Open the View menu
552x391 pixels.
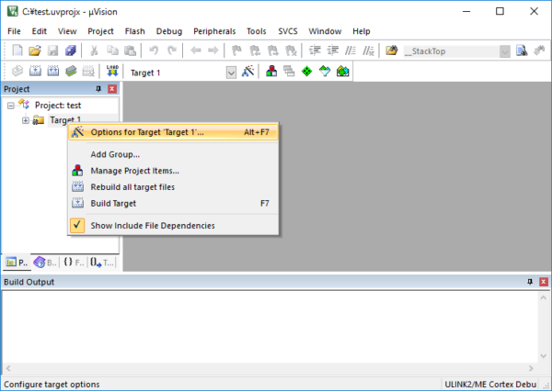67,31
